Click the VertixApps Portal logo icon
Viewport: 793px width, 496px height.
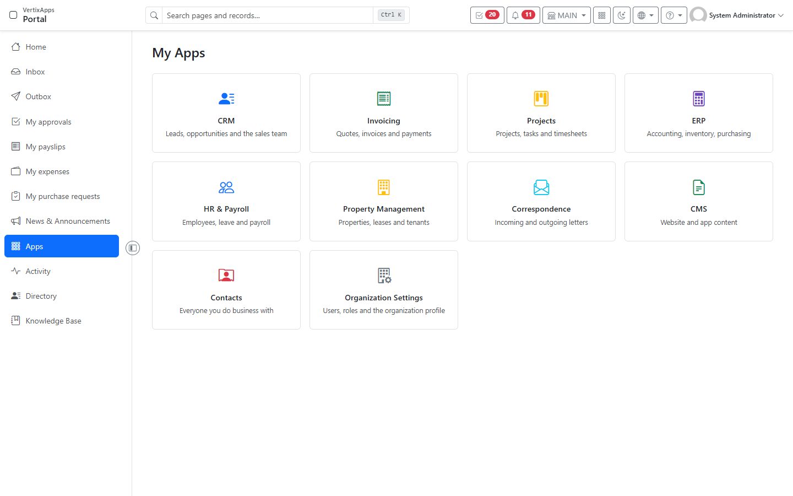13,15
